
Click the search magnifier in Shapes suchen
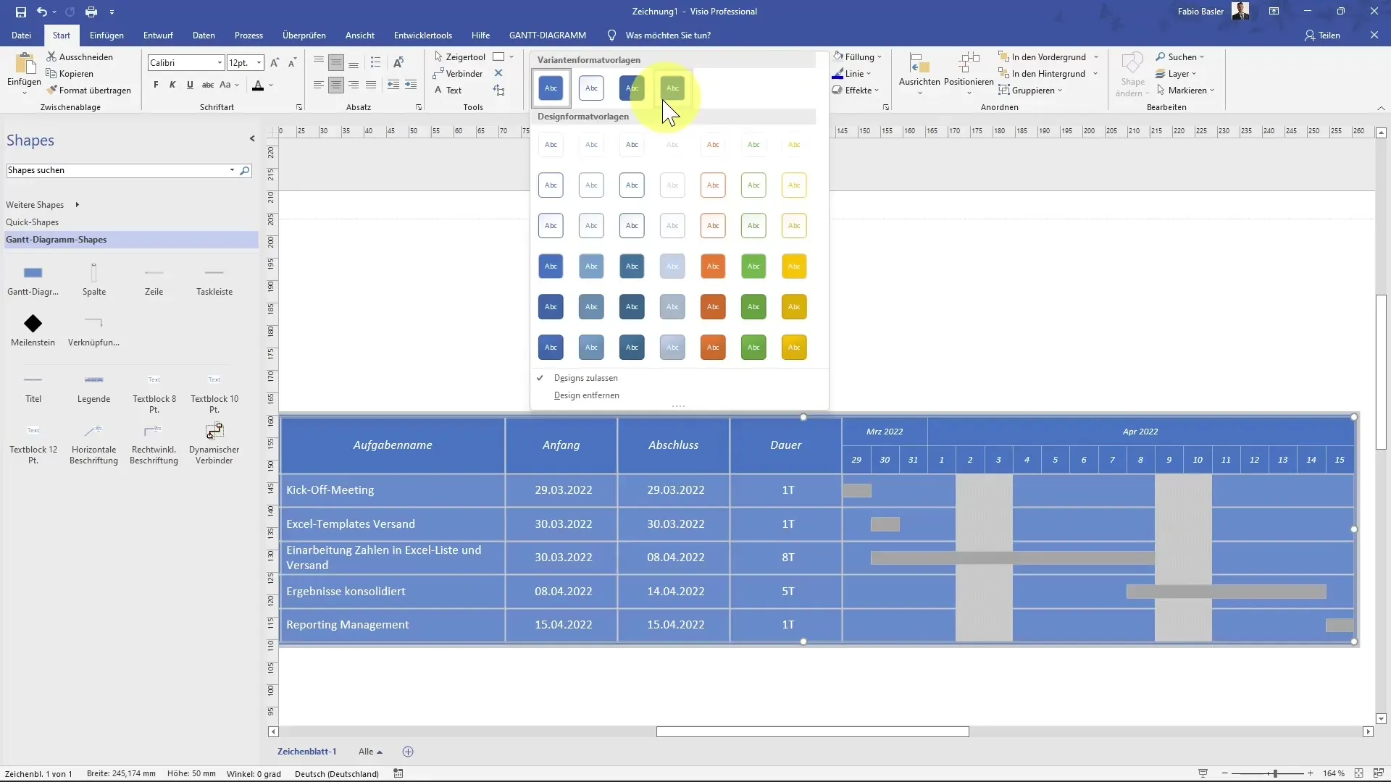245,170
